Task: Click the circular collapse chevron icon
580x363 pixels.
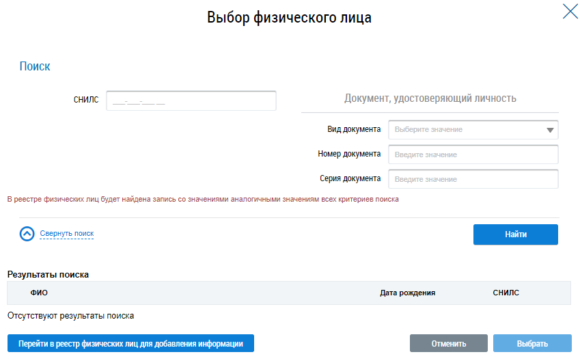Action: tap(27, 234)
